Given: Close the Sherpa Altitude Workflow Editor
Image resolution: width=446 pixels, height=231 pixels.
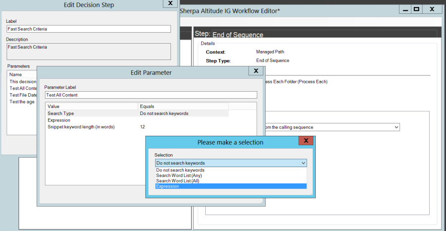Looking at the screenshot, I should click(433, 9).
